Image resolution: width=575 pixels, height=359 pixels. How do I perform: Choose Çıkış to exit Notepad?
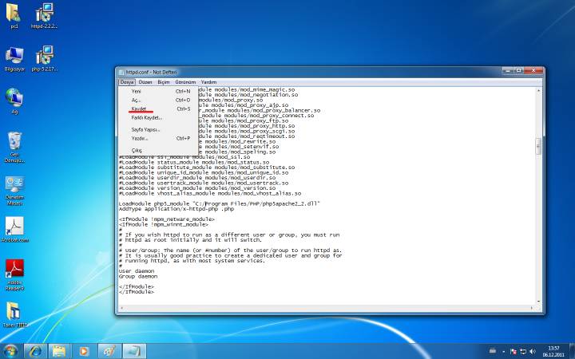[137, 150]
